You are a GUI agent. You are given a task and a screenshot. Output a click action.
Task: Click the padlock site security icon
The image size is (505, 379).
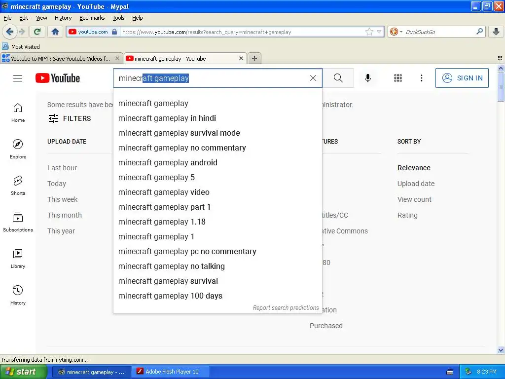click(114, 32)
